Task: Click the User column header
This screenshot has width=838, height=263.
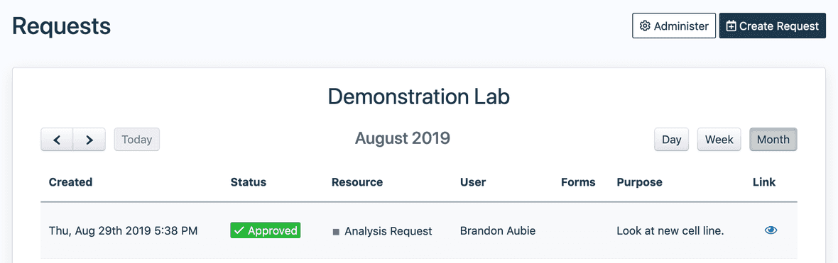Action: 473,182
